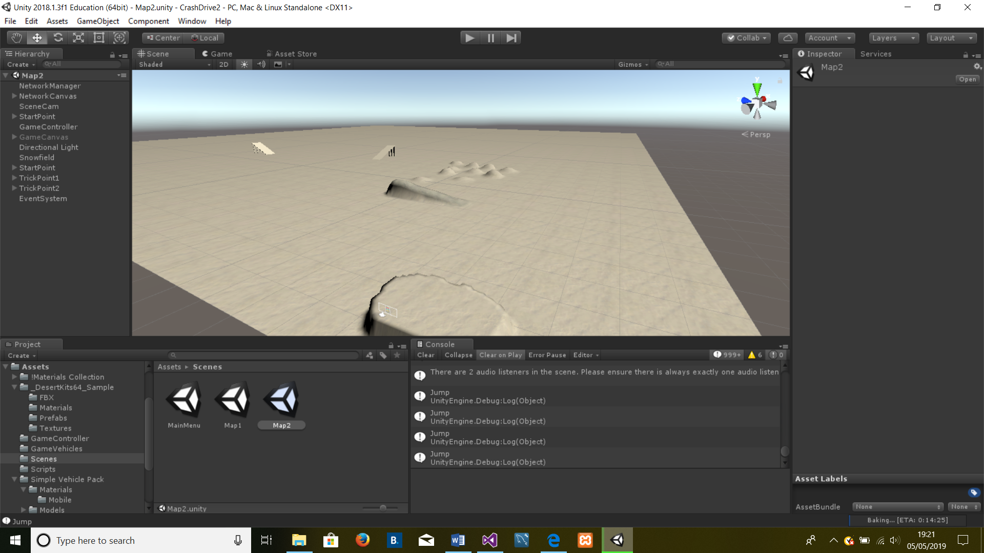Screen dimensions: 984x553
Task: Toggle scene audio speaker icon
Action: pyautogui.click(x=261, y=64)
